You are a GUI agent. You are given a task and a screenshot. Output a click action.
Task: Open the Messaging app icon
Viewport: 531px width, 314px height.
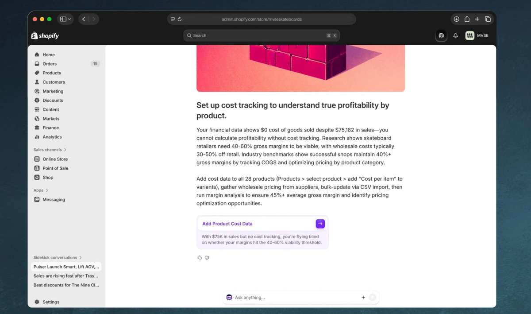coord(37,200)
